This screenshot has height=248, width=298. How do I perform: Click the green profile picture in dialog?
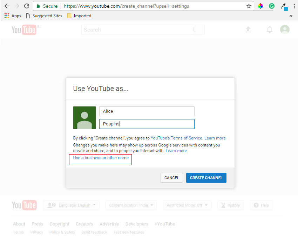84,118
